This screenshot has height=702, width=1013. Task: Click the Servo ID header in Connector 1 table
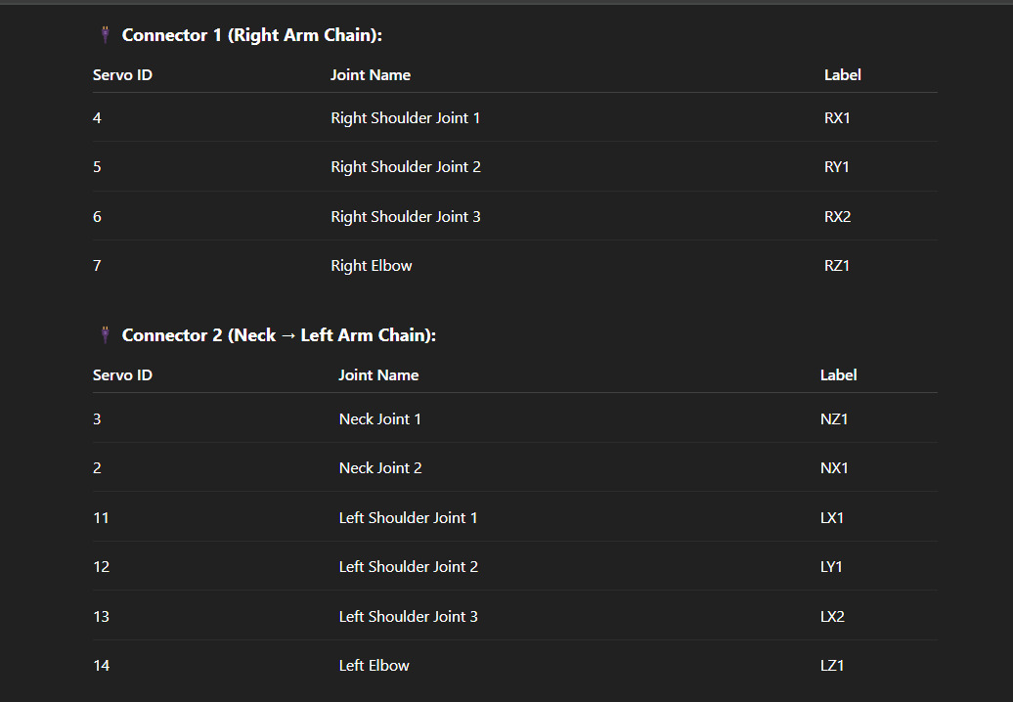pos(122,75)
